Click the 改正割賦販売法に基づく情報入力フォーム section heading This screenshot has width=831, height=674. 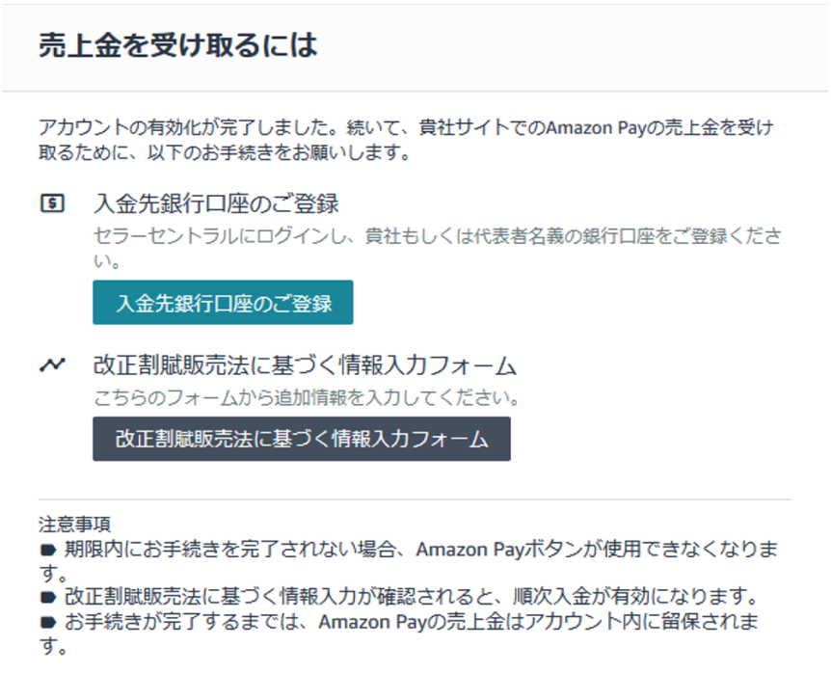pos(305,365)
